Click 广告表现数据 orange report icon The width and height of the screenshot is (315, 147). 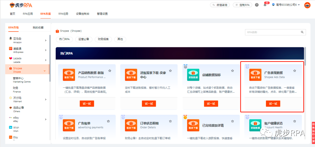pos(255,75)
